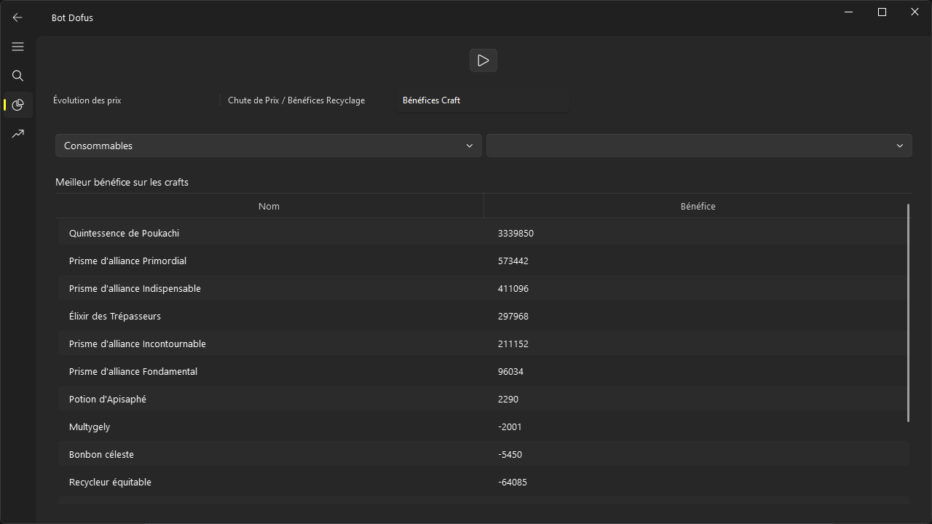The height and width of the screenshot is (524, 932).
Task: Select Bonbon céleste row
Action: click(x=483, y=454)
